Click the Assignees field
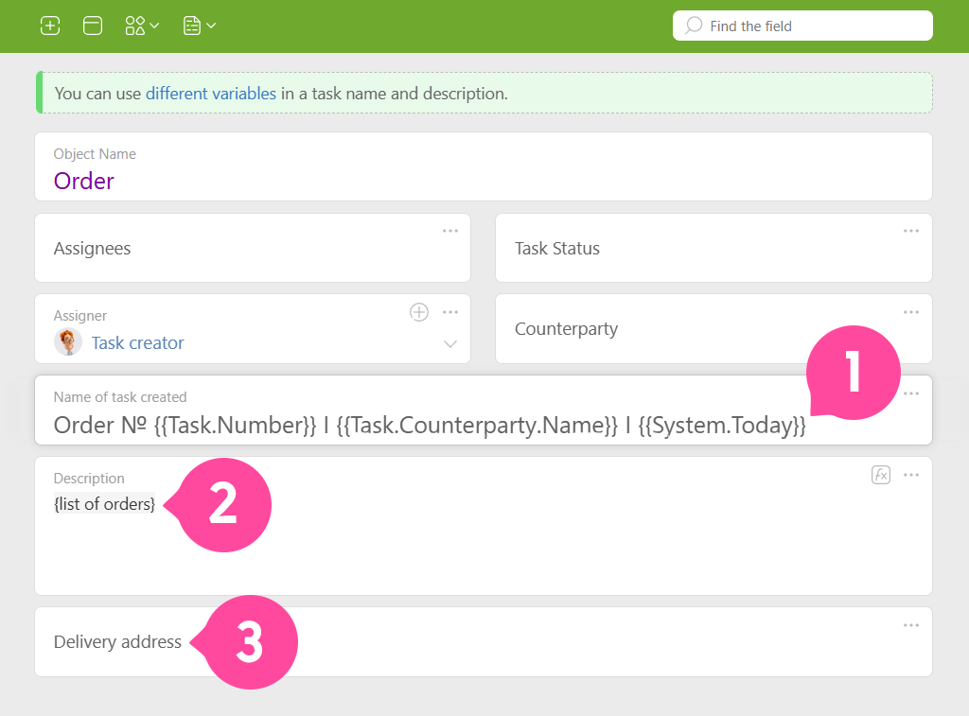 pyautogui.click(x=253, y=248)
